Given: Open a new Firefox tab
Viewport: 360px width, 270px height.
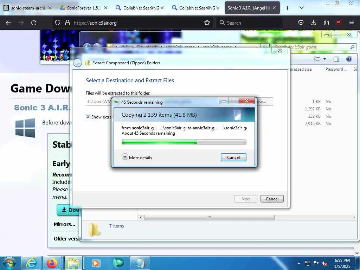Looking at the screenshot, I should coord(287,8).
